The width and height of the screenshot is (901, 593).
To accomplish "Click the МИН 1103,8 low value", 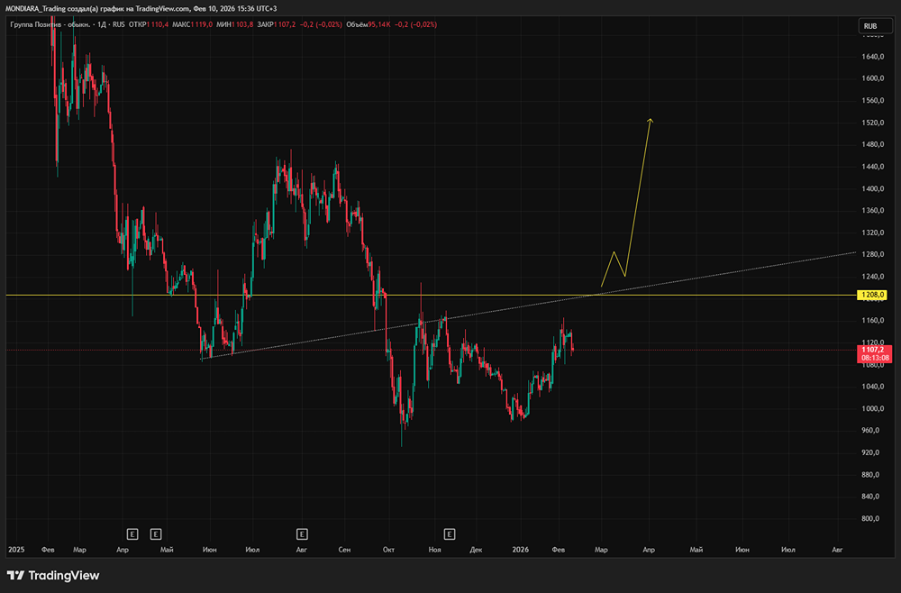I will pyautogui.click(x=235, y=24).
